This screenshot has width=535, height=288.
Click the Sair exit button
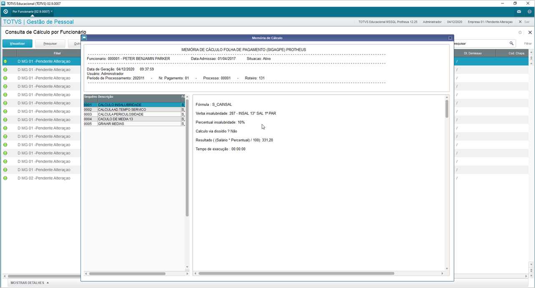(x=524, y=22)
